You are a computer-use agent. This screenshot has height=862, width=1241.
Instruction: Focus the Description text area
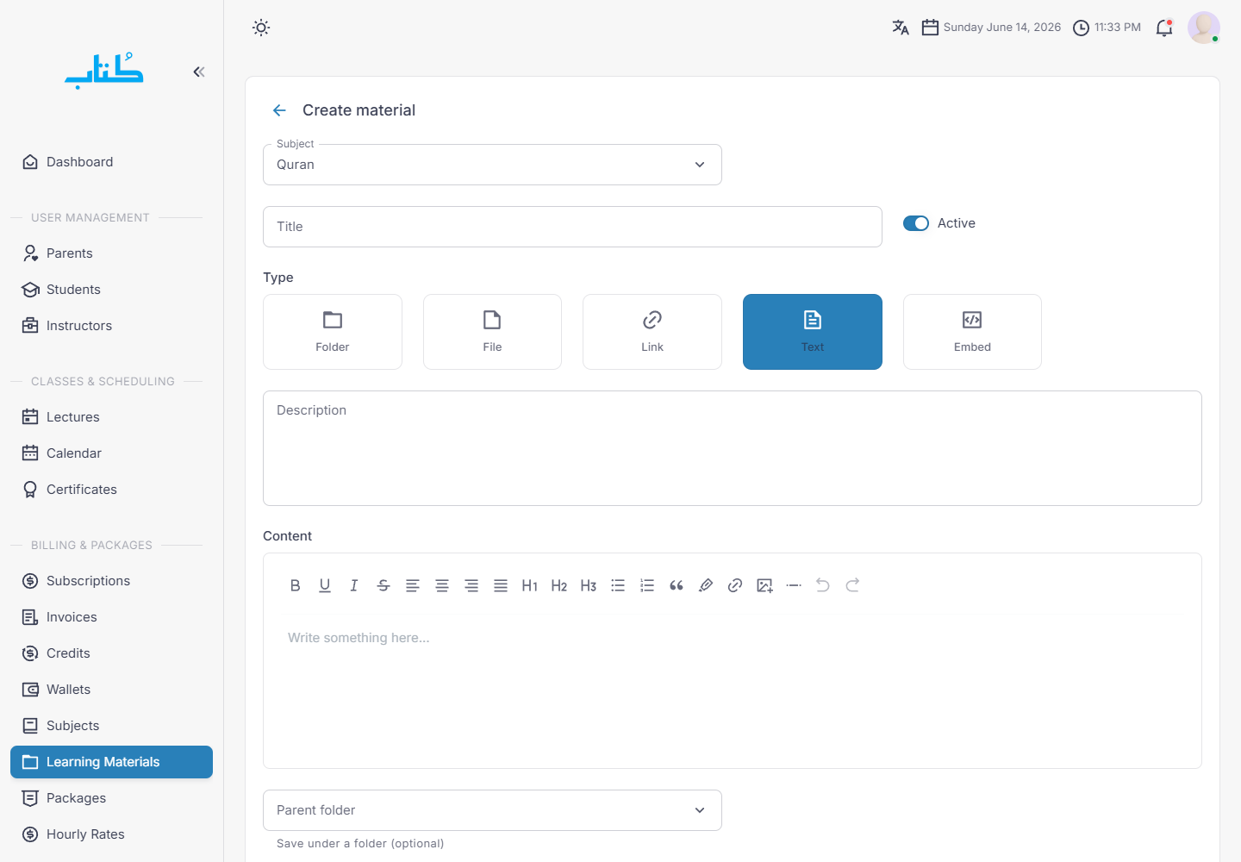tap(733, 448)
